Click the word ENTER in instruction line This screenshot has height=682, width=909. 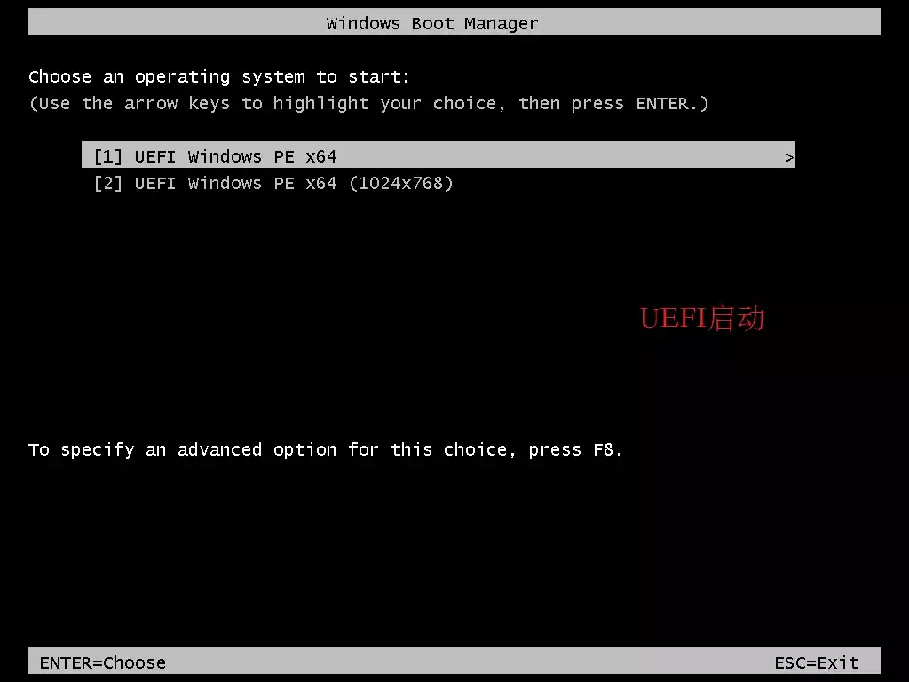point(662,103)
